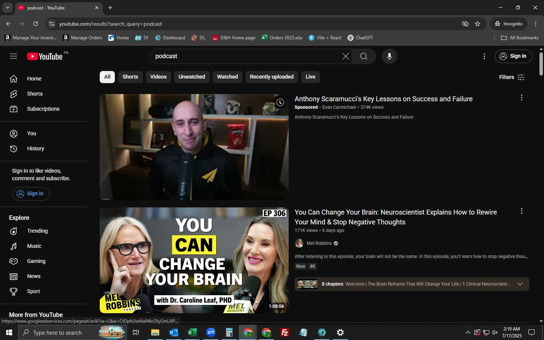
Task: Select the All filter chip
Action: pos(107,77)
